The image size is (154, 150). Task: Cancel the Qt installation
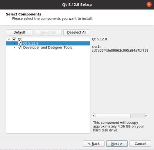coord(140,144)
